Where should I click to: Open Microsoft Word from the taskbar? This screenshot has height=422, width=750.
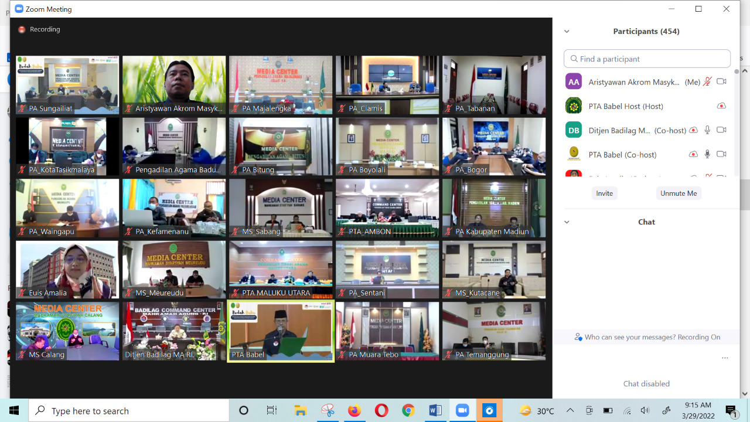pyautogui.click(x=435, y=411)
